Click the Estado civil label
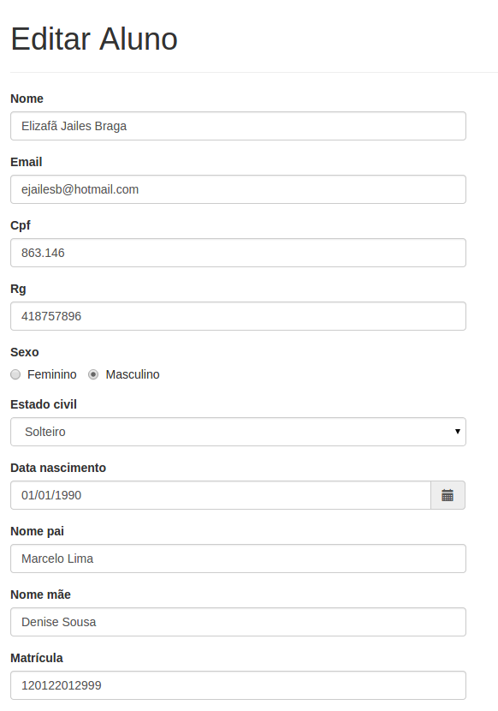Viewport: 498px width, 711px height. [44, 404]
